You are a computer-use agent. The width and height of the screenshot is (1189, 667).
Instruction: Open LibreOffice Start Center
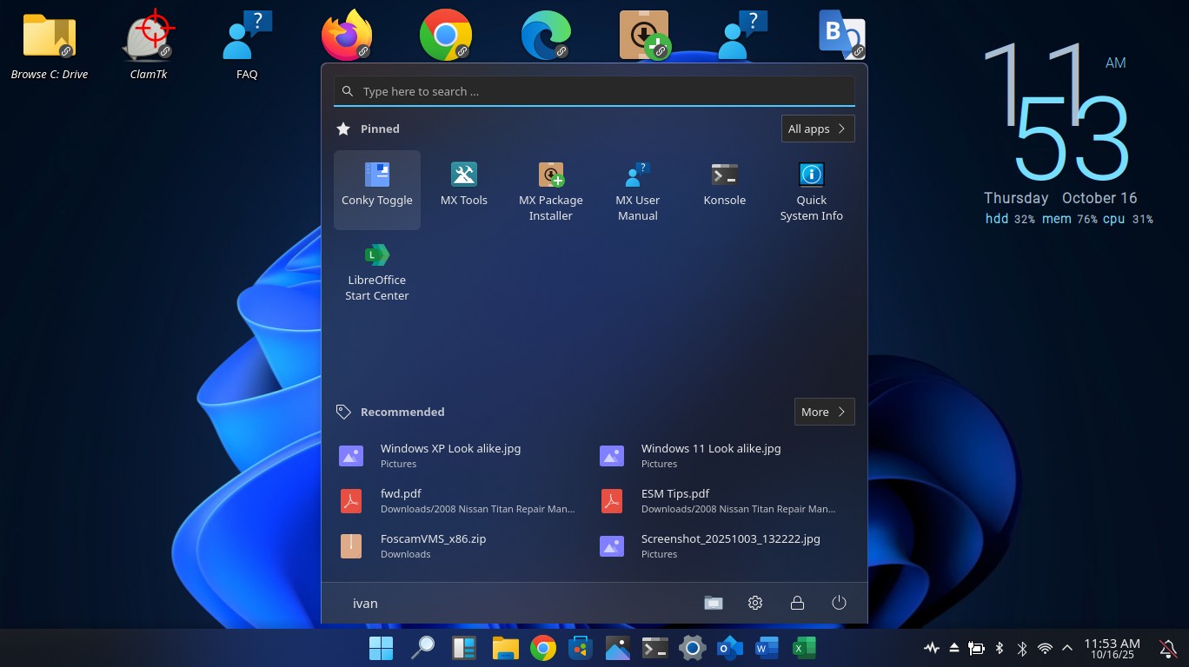(376, 271)
